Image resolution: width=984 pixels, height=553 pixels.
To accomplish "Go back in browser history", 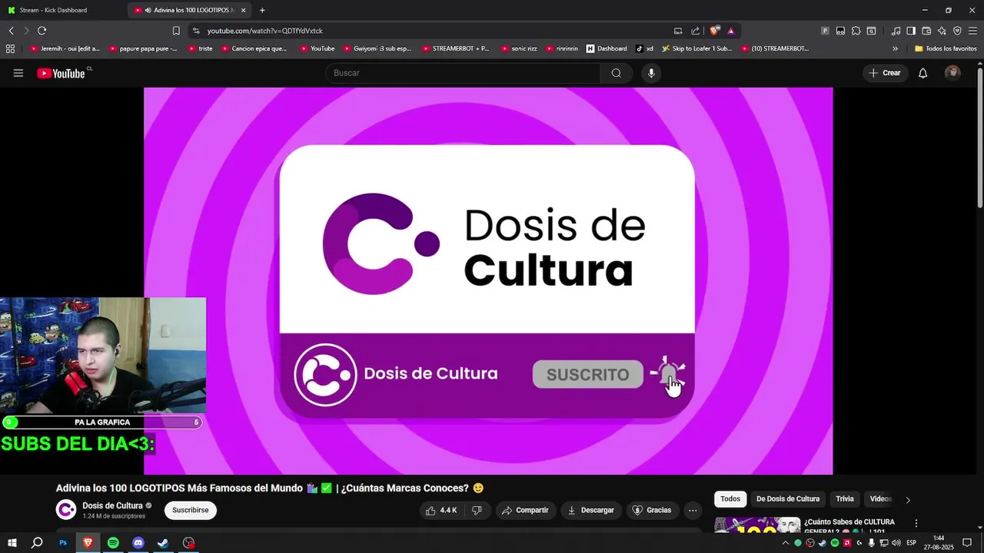I will click(x=11, y=31).
